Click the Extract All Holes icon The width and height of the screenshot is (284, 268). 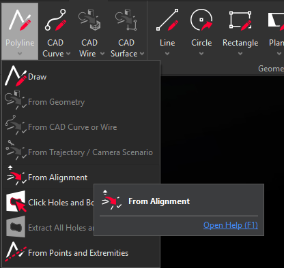(16, 227)
